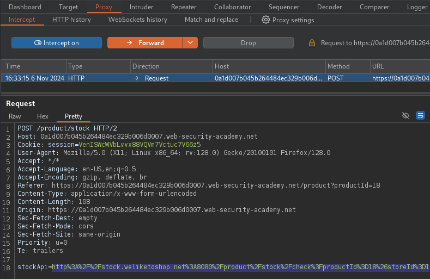The image size is (430, 279).
Task: Open the Intruder tab
Action: coord(142,7)
